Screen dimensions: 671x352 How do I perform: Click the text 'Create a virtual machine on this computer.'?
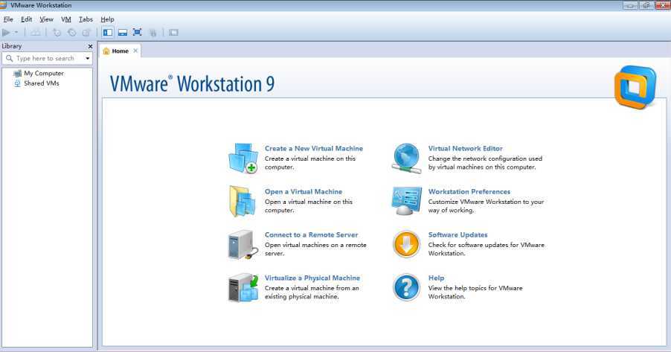click(309, 163)
